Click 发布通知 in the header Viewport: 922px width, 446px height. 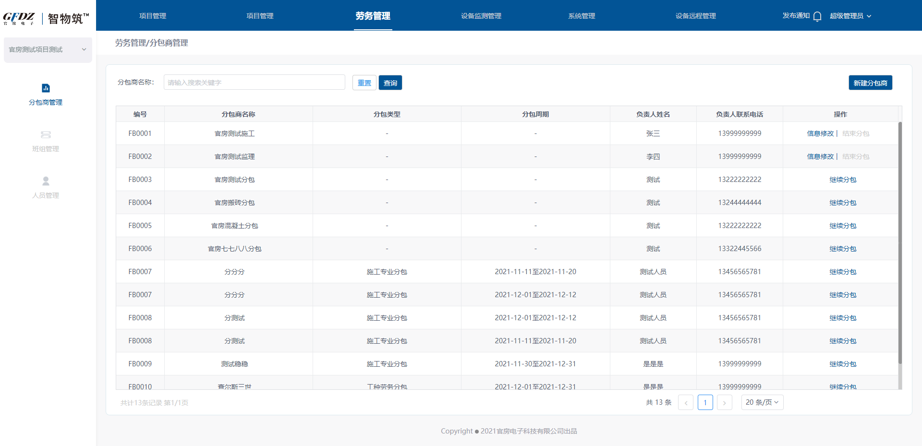796,16
